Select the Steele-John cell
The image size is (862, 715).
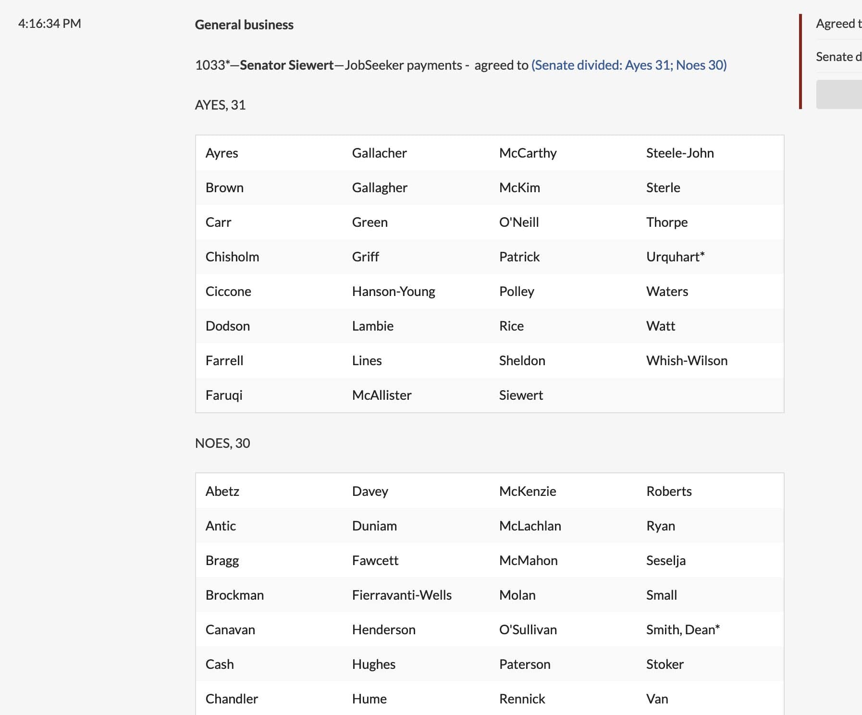pos(710,153)
